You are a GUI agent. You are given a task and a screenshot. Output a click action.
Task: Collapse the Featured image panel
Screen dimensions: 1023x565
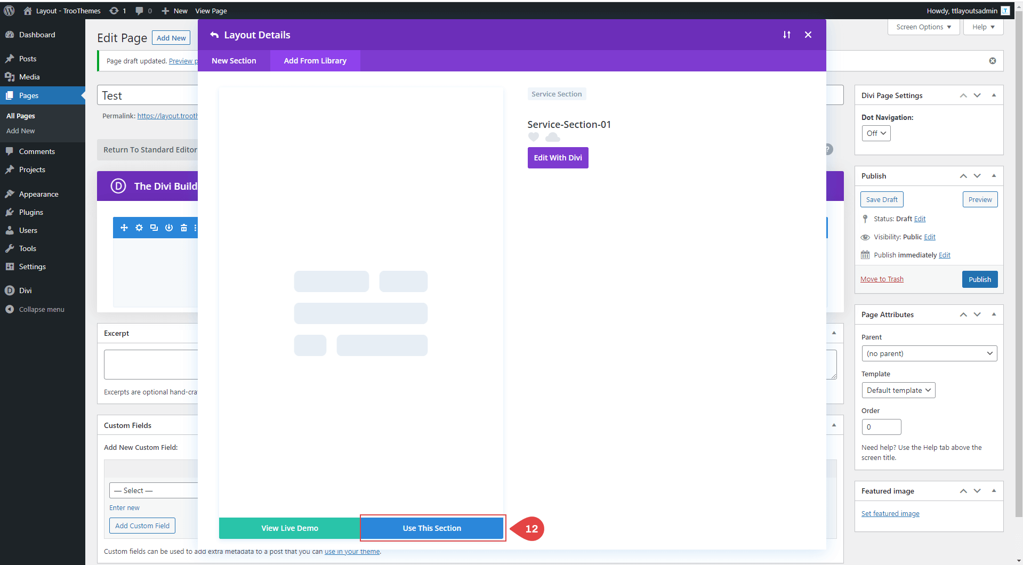click(994, 491)
